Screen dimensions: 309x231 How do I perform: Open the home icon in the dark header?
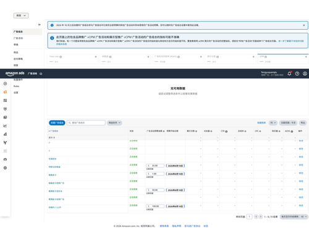point(41,73)
